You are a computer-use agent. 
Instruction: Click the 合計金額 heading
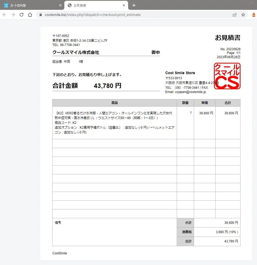pos(65,86)
